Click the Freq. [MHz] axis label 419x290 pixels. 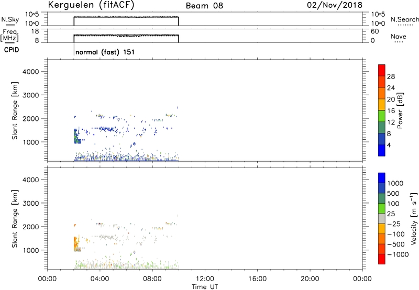(x=9, y=36)
